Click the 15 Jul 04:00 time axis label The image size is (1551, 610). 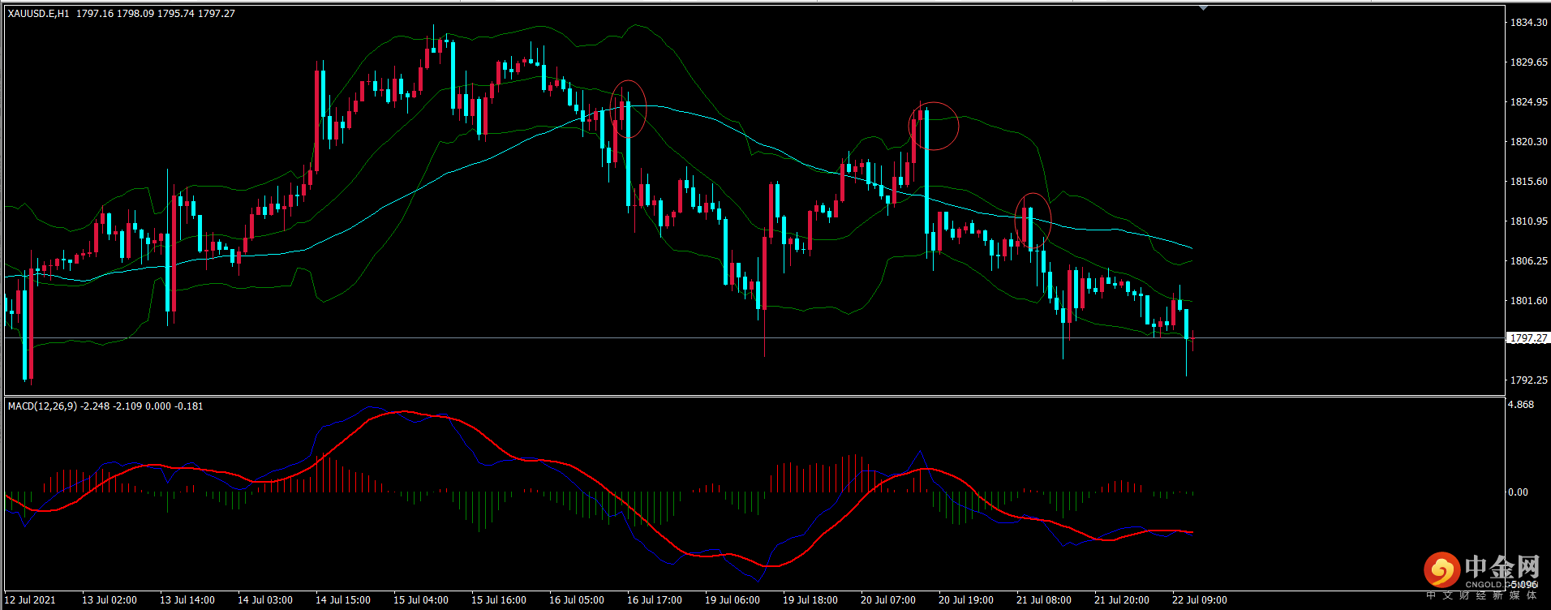click(x=420, y=600)
